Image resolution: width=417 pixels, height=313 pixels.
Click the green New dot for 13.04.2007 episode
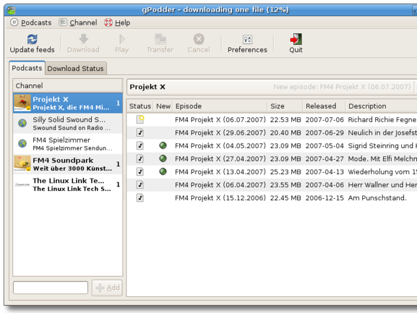pyautogui.click(x=163, y=171)
